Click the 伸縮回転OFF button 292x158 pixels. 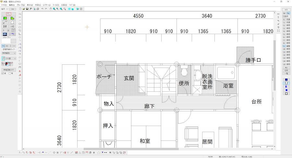point(9,70)
